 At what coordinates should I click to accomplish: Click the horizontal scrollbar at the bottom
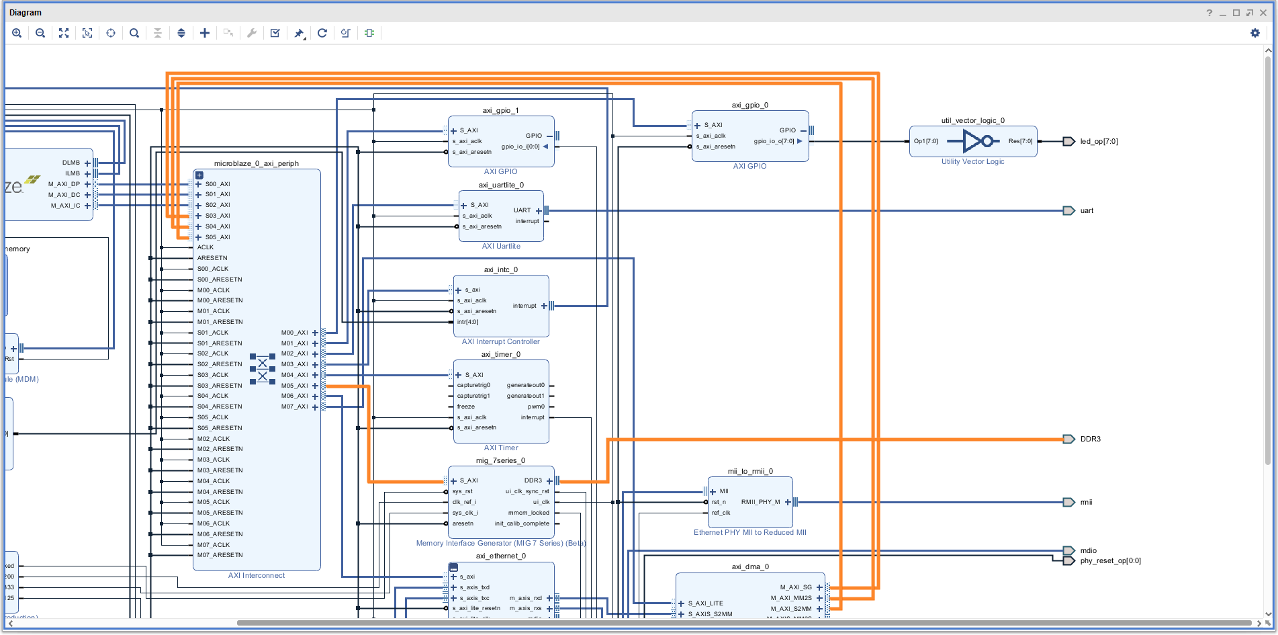[739, 624]
